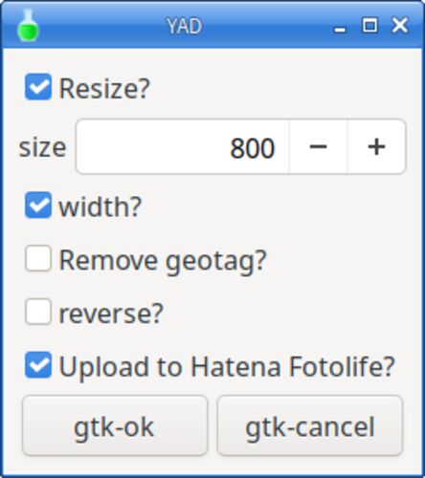The image size is (425, 478).
Task: Maximize the YAD window
Action: point(369,25)
